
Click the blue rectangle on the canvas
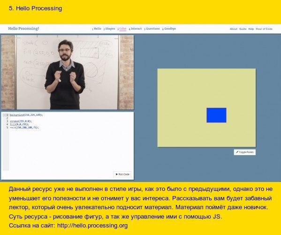coord(216,115)
